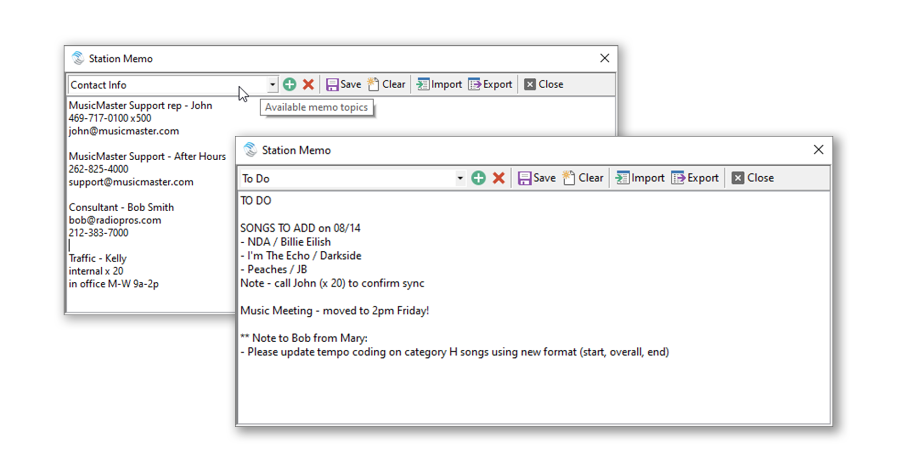
Task: Import a file into To Do memo
Action: click(640, 178)
